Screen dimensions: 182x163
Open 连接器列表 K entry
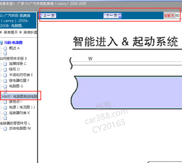pyautogui.click(x=19, y=113)
